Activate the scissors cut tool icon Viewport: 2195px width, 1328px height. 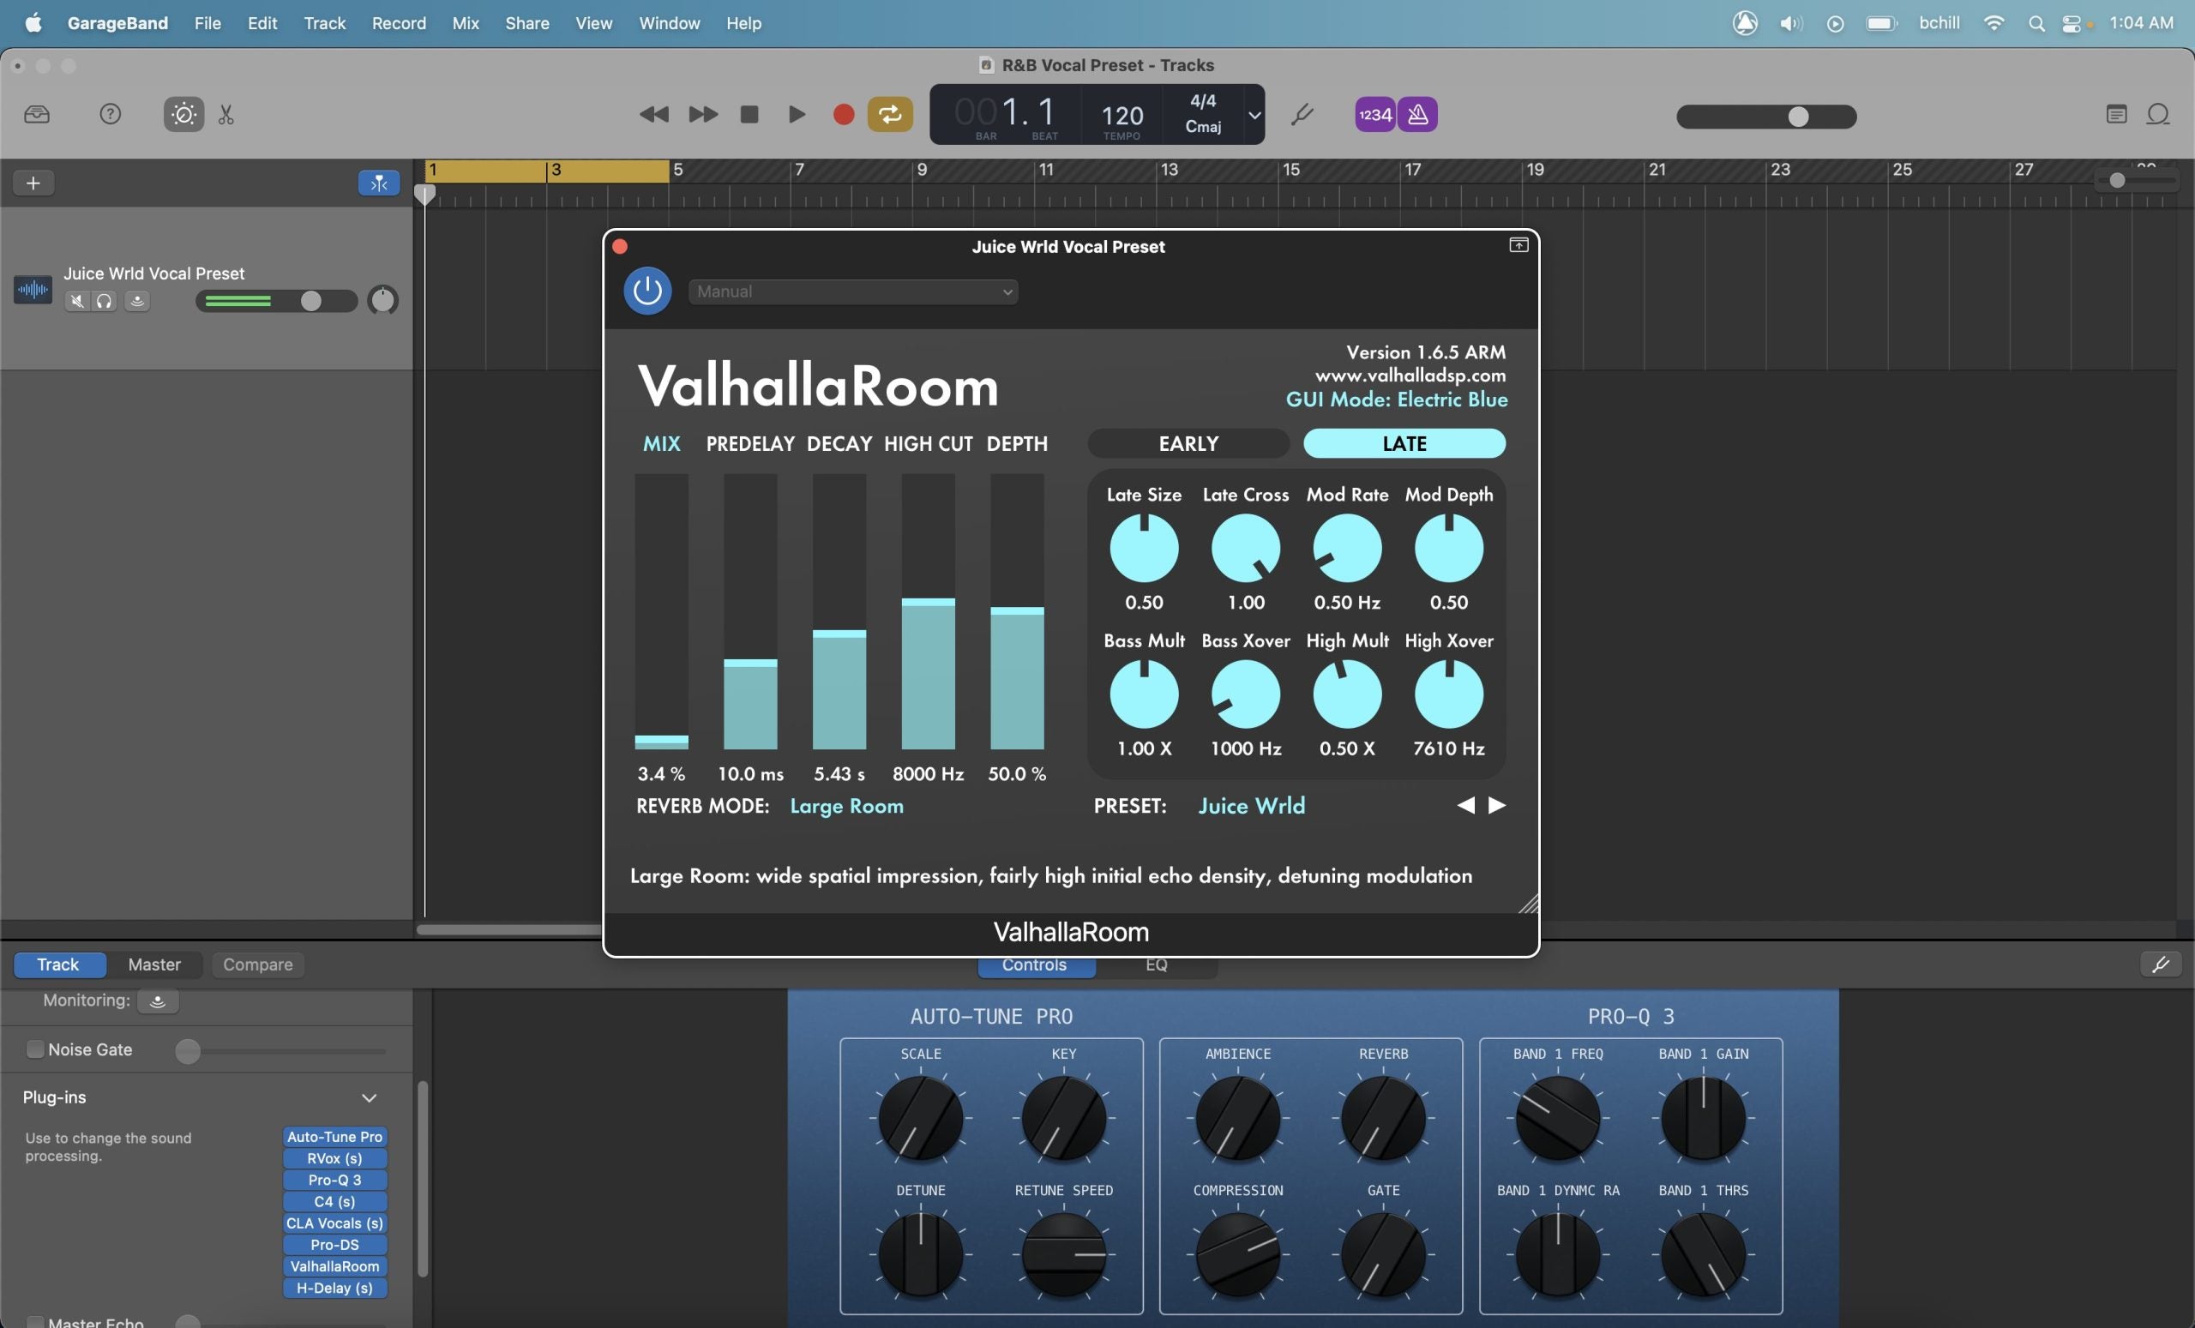coord(225,114)
